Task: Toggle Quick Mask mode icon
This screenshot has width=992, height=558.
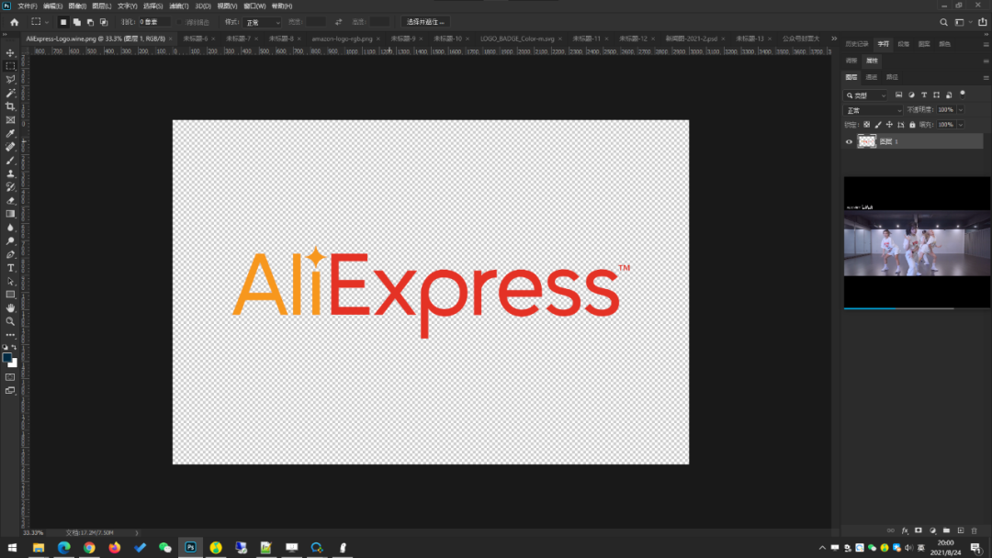Action: (x=10, y=377)
